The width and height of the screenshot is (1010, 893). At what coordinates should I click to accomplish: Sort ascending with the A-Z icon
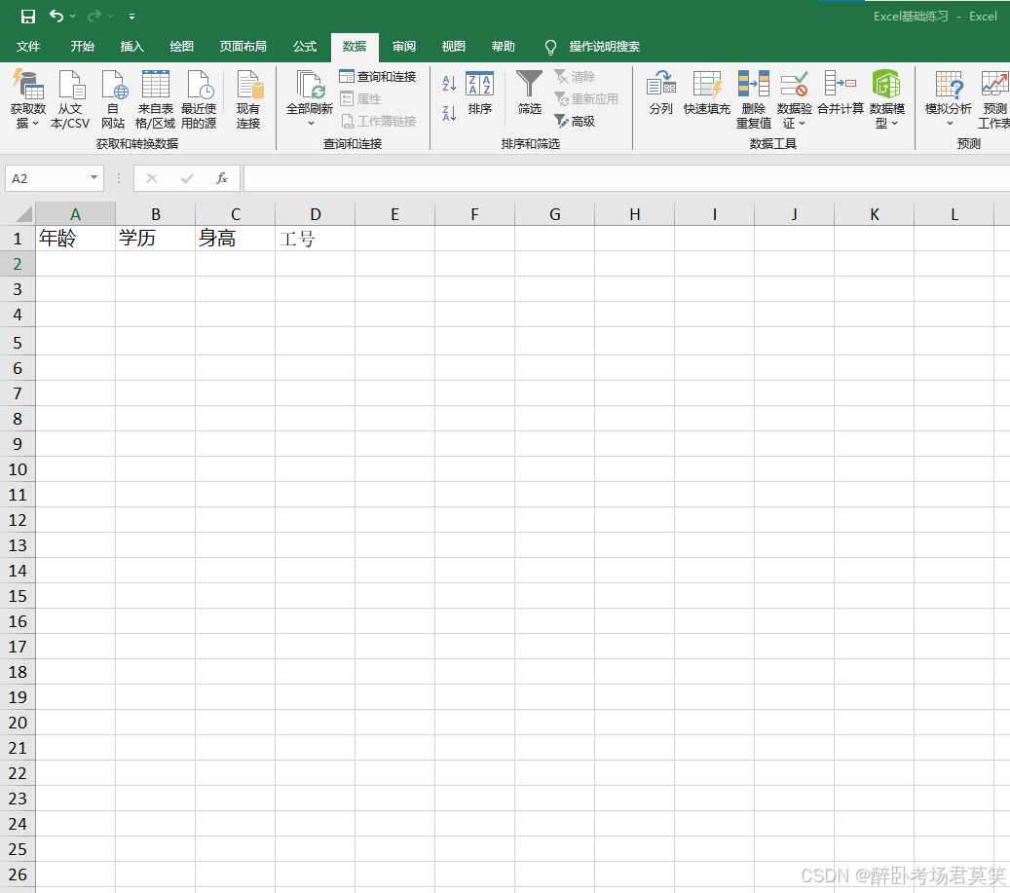coord(449,84)
